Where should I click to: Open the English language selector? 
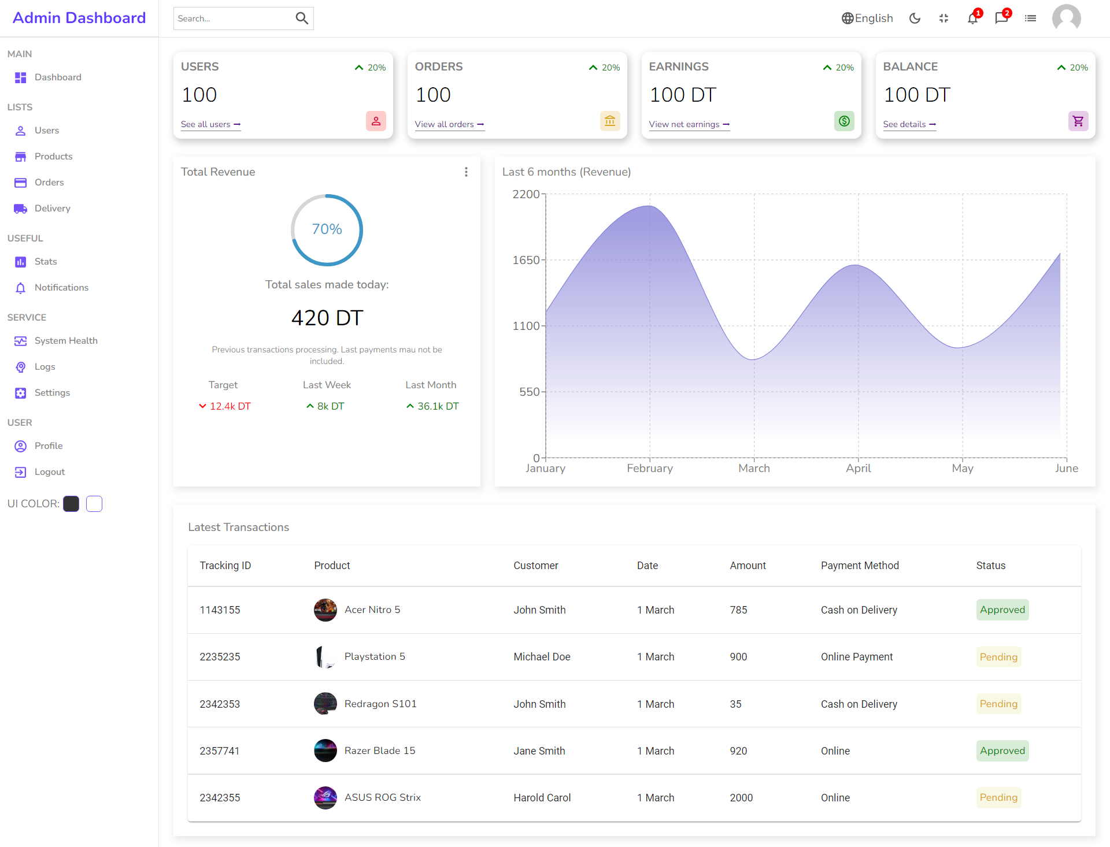pyautogui.click(x=867, y=18)
